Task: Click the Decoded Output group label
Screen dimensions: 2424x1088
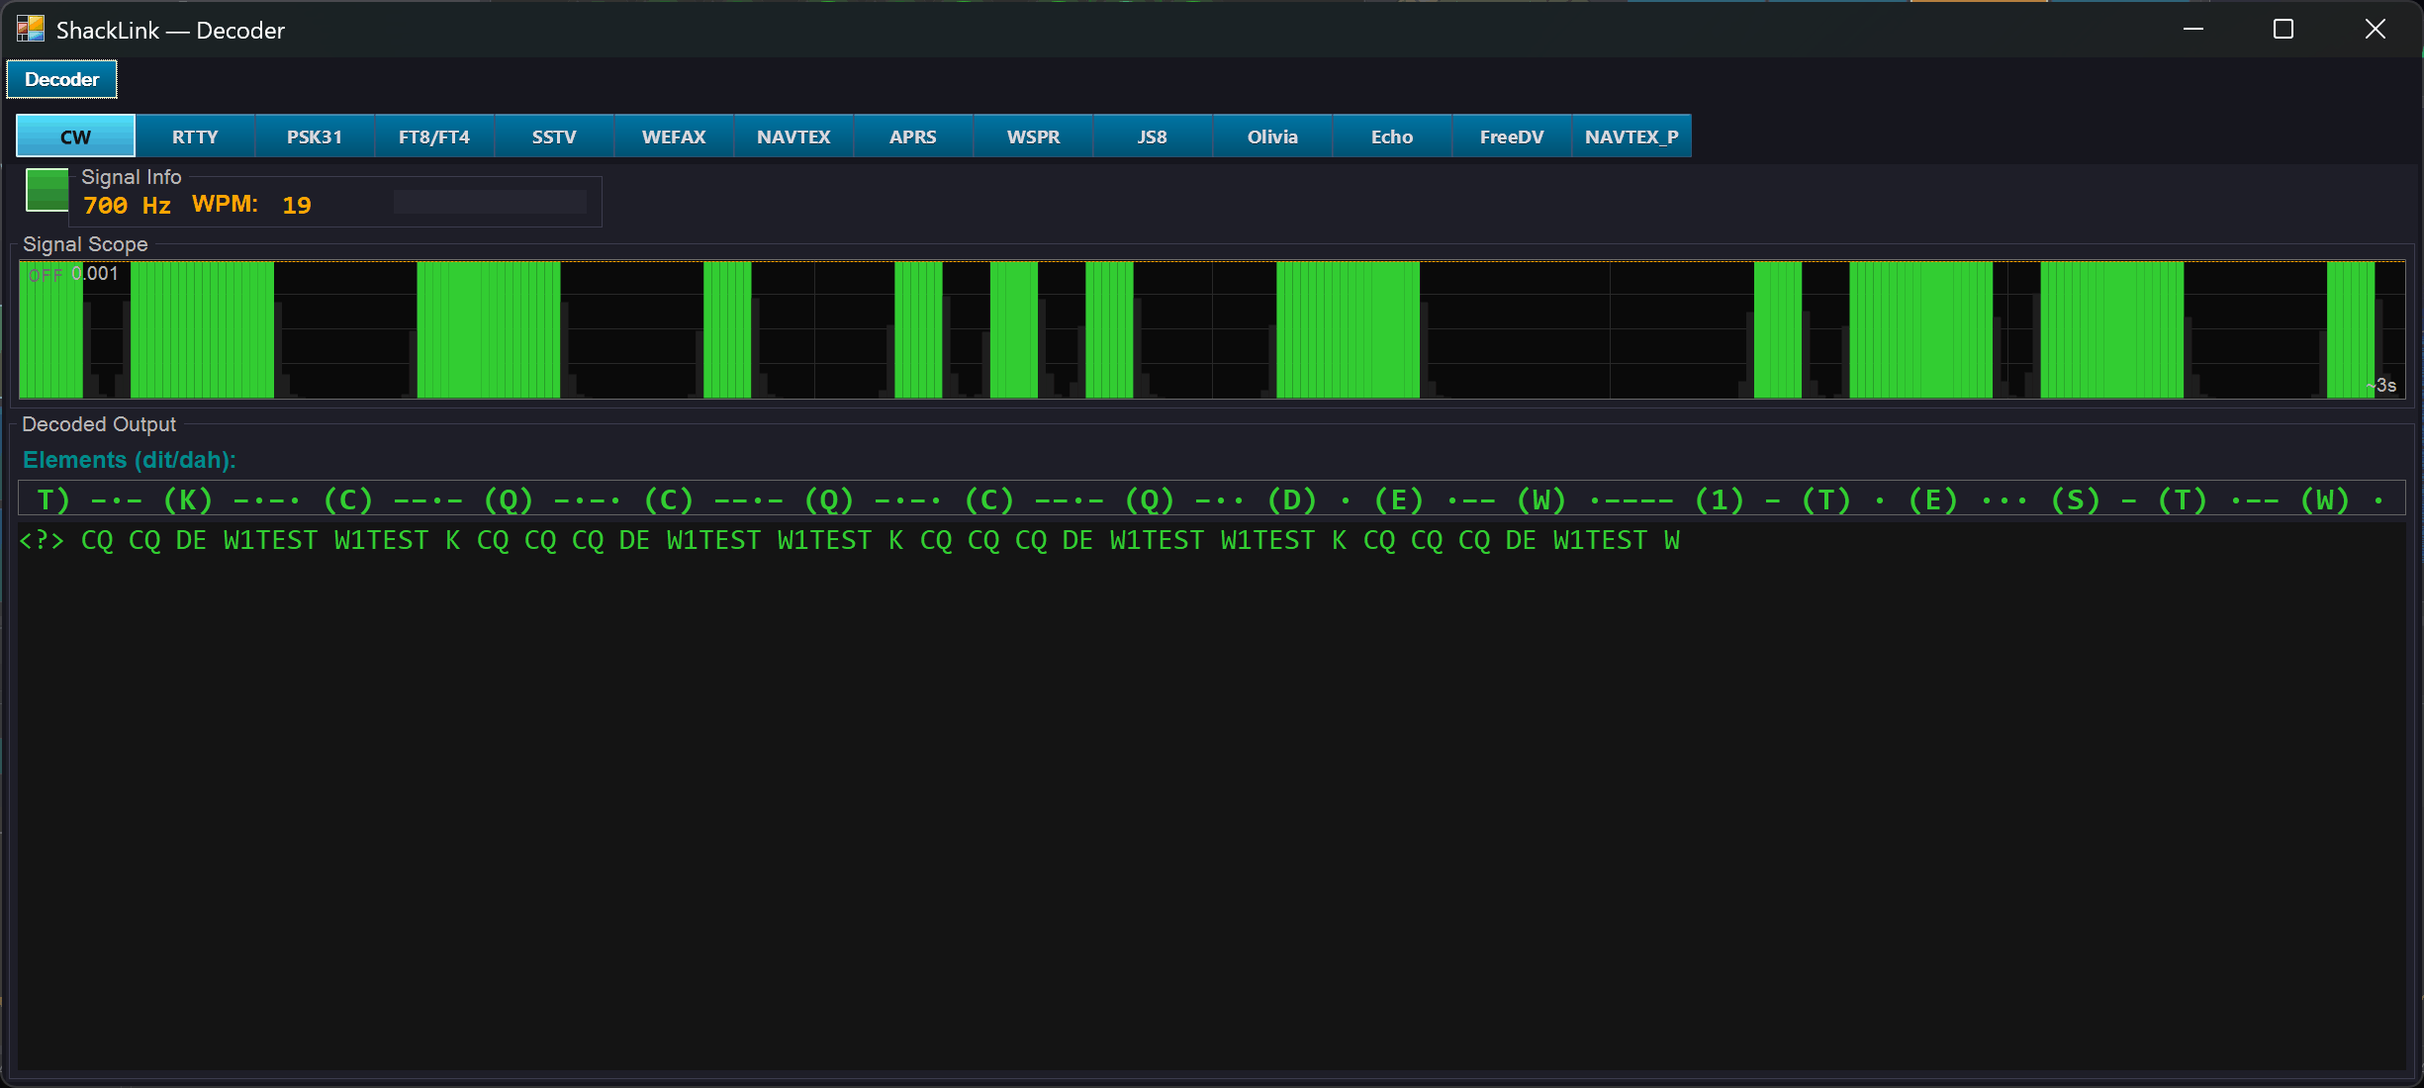Action: click(x=99, y=424)
